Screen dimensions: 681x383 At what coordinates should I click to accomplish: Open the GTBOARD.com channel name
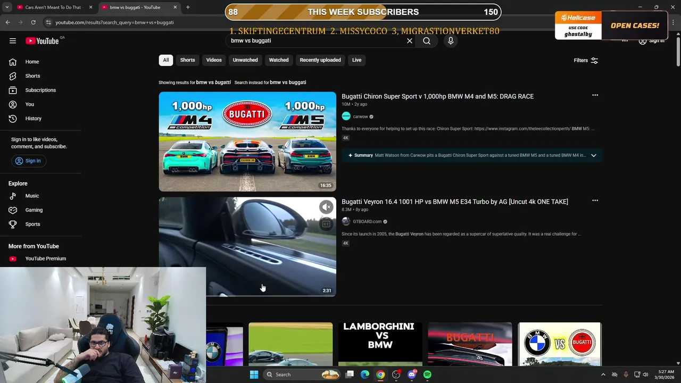point(367,222)
